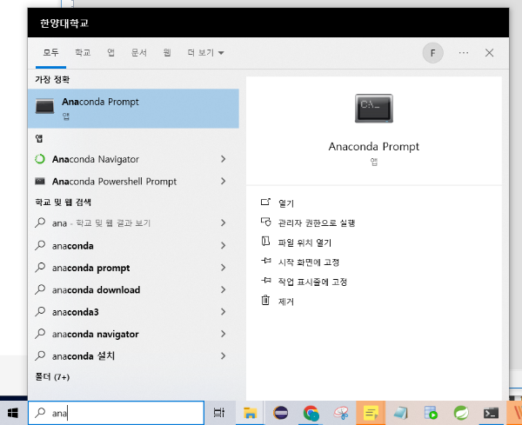The width and height of the screenshot is (522, 425).
Task: Open the red ribbon app on taskbar
Action: click(x=341, y=413)
